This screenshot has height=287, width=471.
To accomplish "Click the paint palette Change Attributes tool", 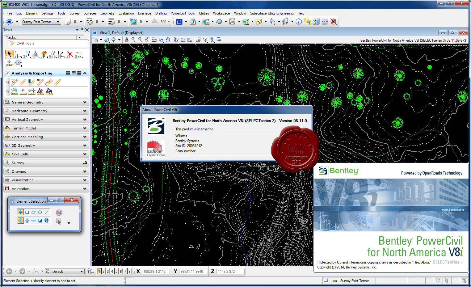I will (x=44, y=54).
